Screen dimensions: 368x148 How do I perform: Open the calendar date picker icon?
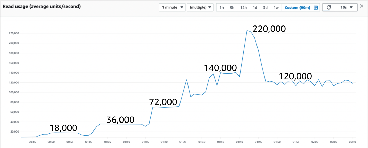[x=316, y=8]
